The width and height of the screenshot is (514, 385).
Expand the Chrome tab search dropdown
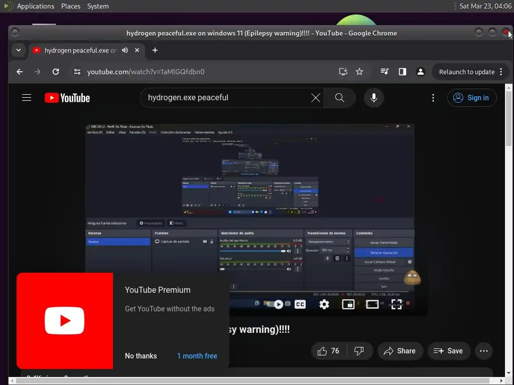[19, 50]
